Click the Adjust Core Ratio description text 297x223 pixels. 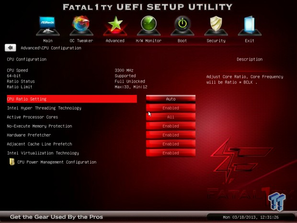(245, 80)
